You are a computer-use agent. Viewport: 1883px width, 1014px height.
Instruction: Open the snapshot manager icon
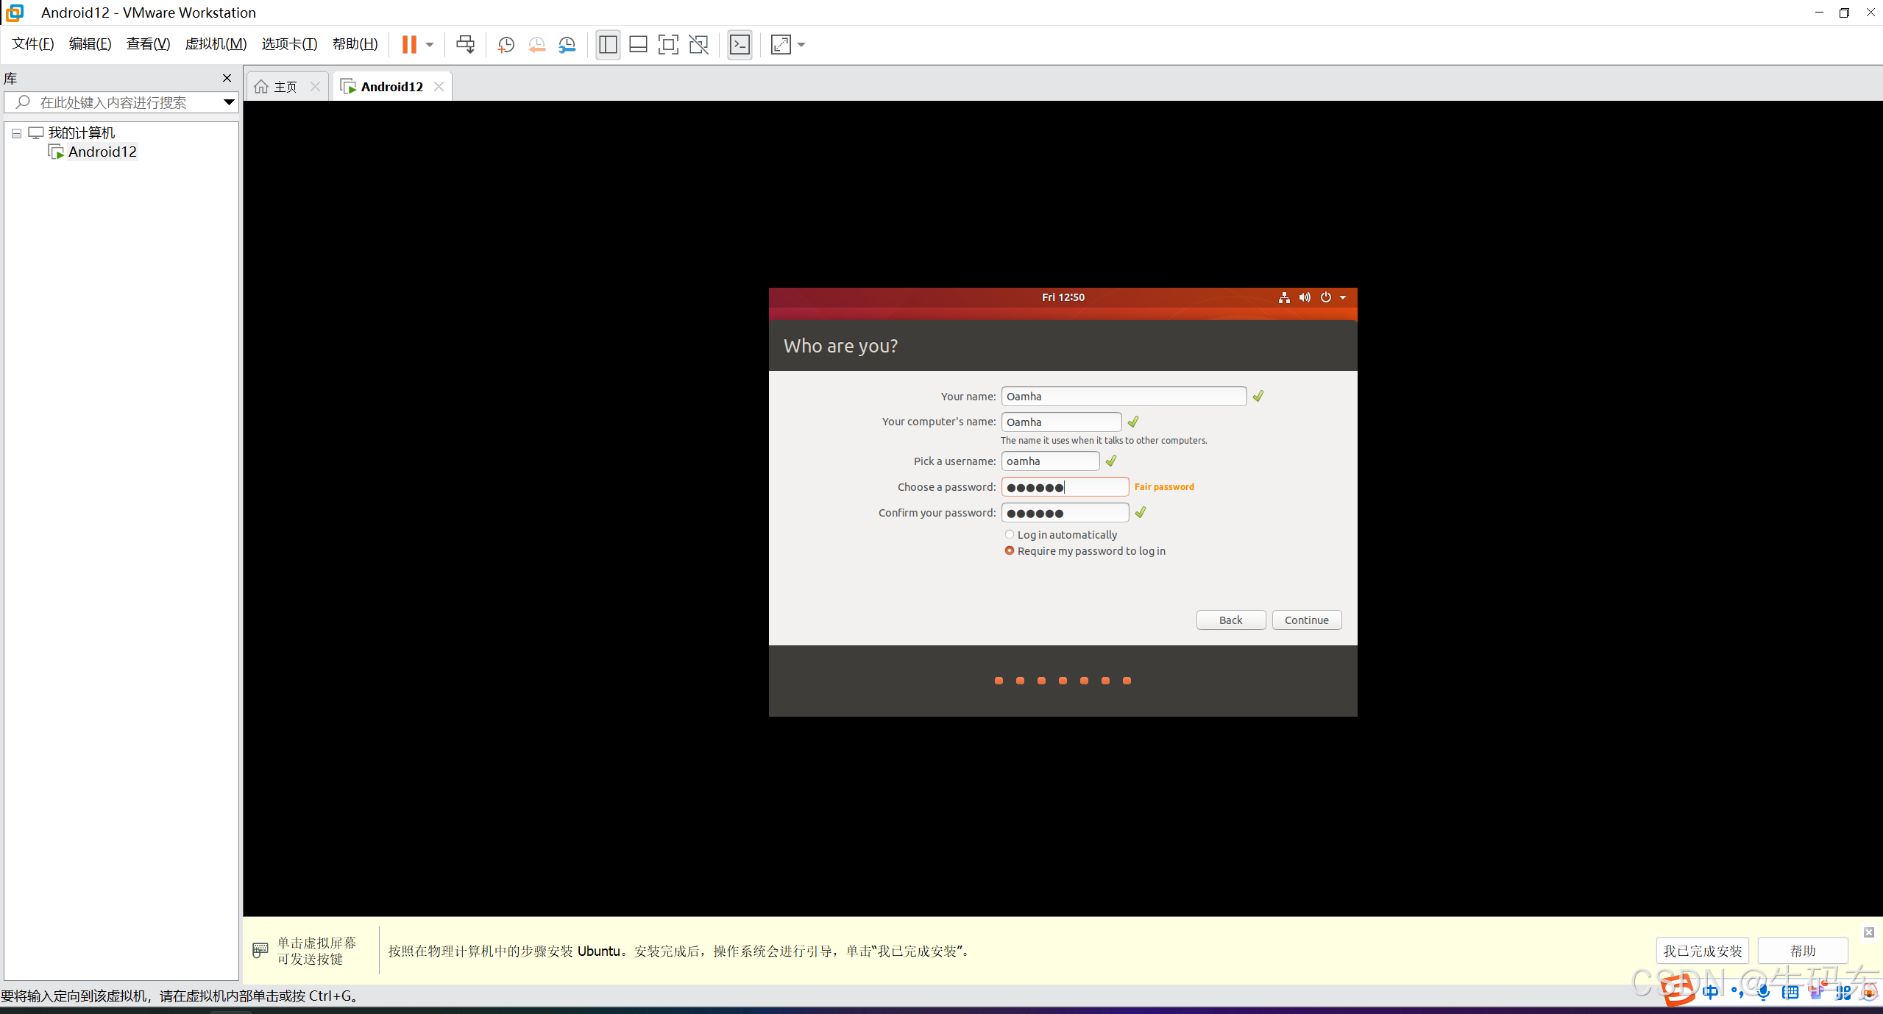567,45
